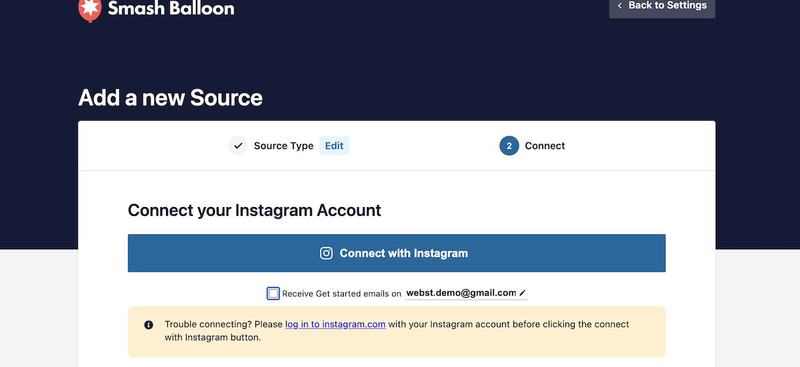Select the Connect step label

pyautogui.click(x=545, y=146)
